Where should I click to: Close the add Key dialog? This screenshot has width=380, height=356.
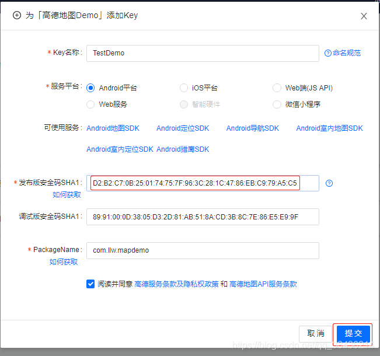[364, 16]
